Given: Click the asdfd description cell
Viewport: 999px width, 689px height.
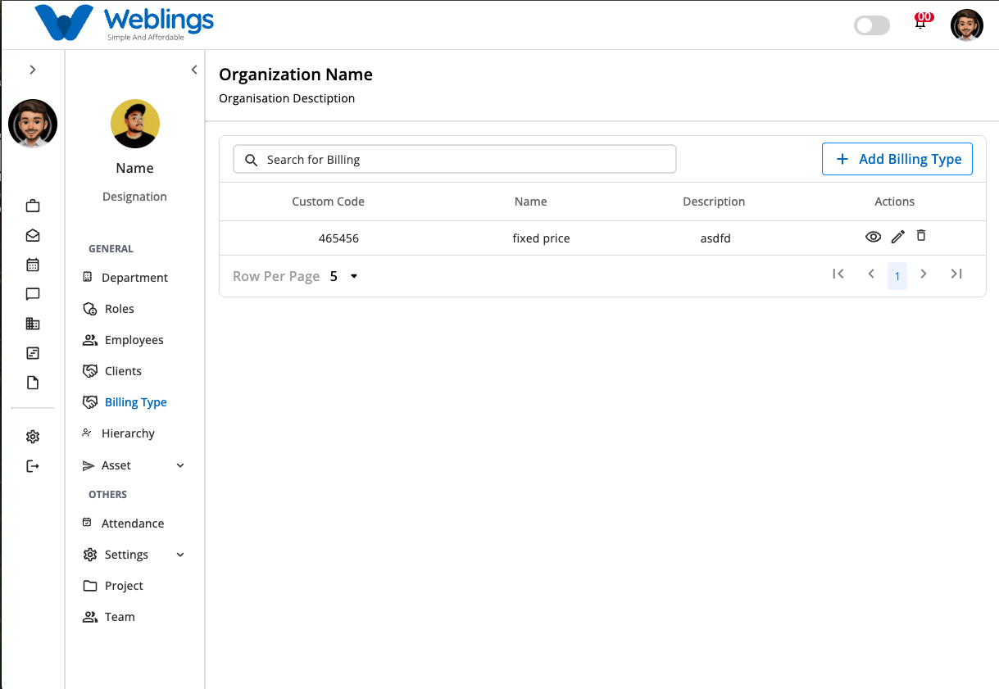Looking at the screenshot, I should (715, 238).
